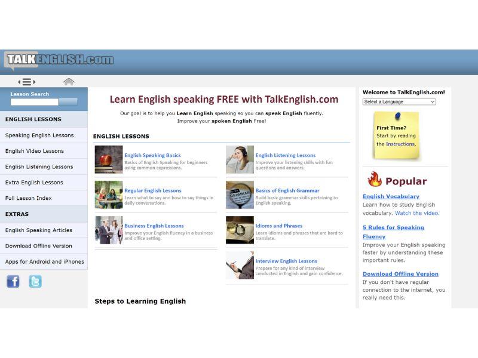Open 5 Rules for Speaking Fluency link
This screenshot has width=478, height=358.
point(393,232)
